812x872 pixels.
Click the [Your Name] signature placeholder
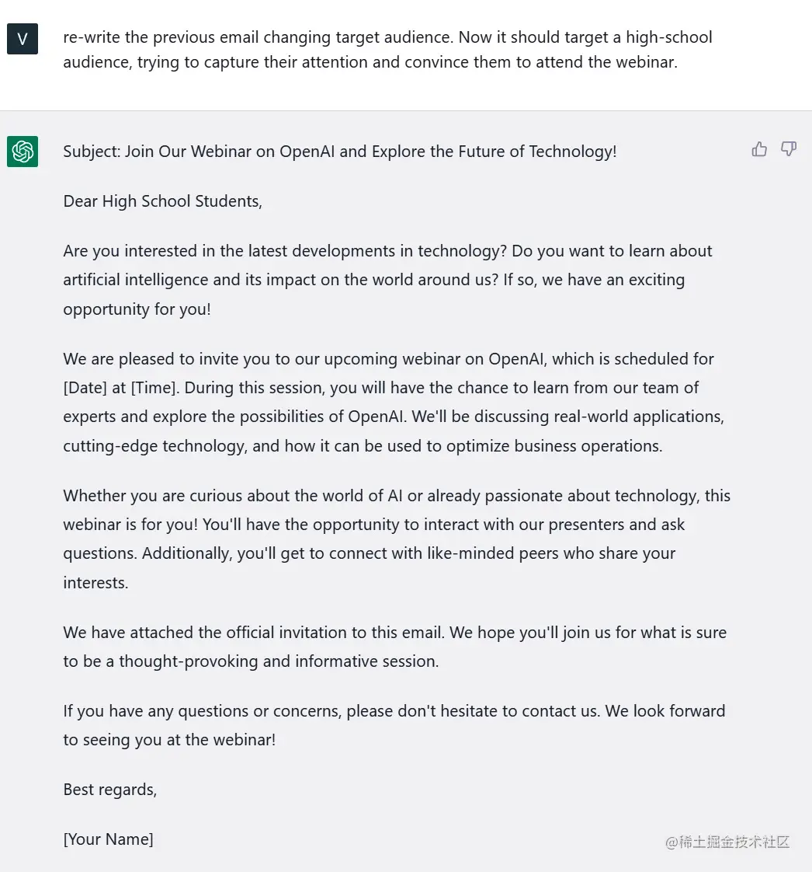click(109, 839)
